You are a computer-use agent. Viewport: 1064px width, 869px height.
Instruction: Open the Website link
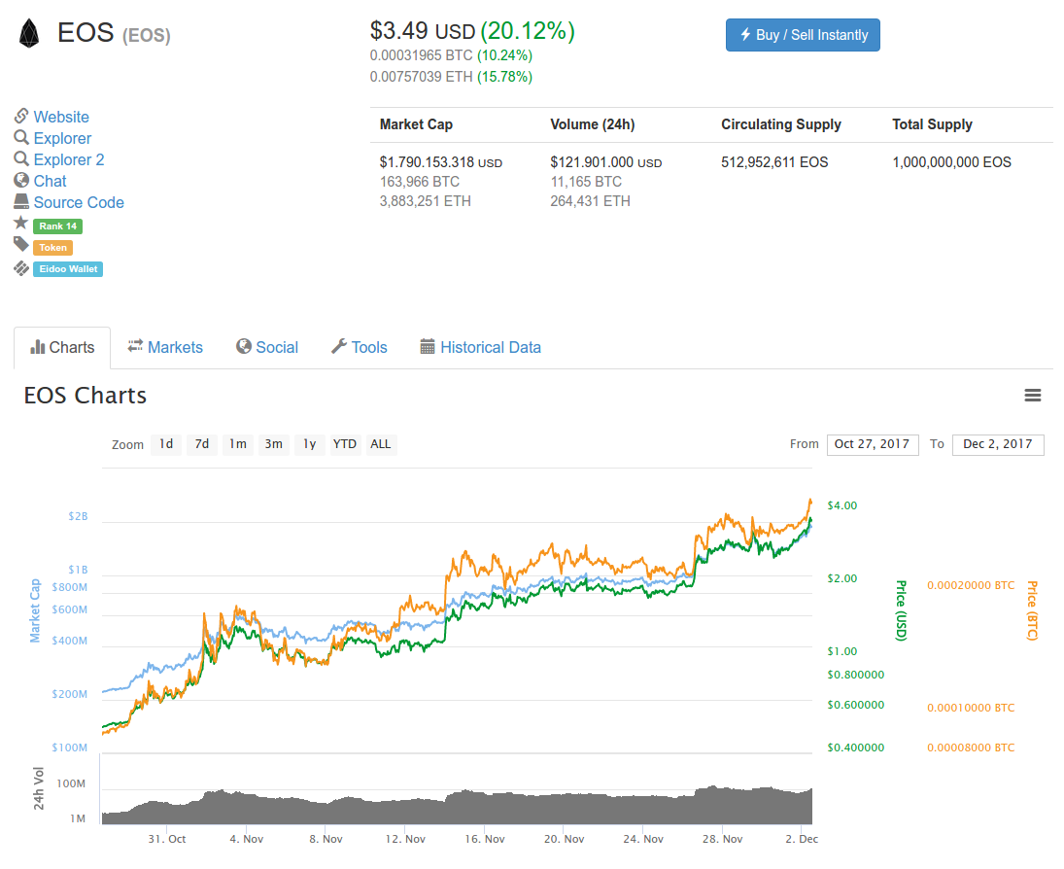point(61,117)
